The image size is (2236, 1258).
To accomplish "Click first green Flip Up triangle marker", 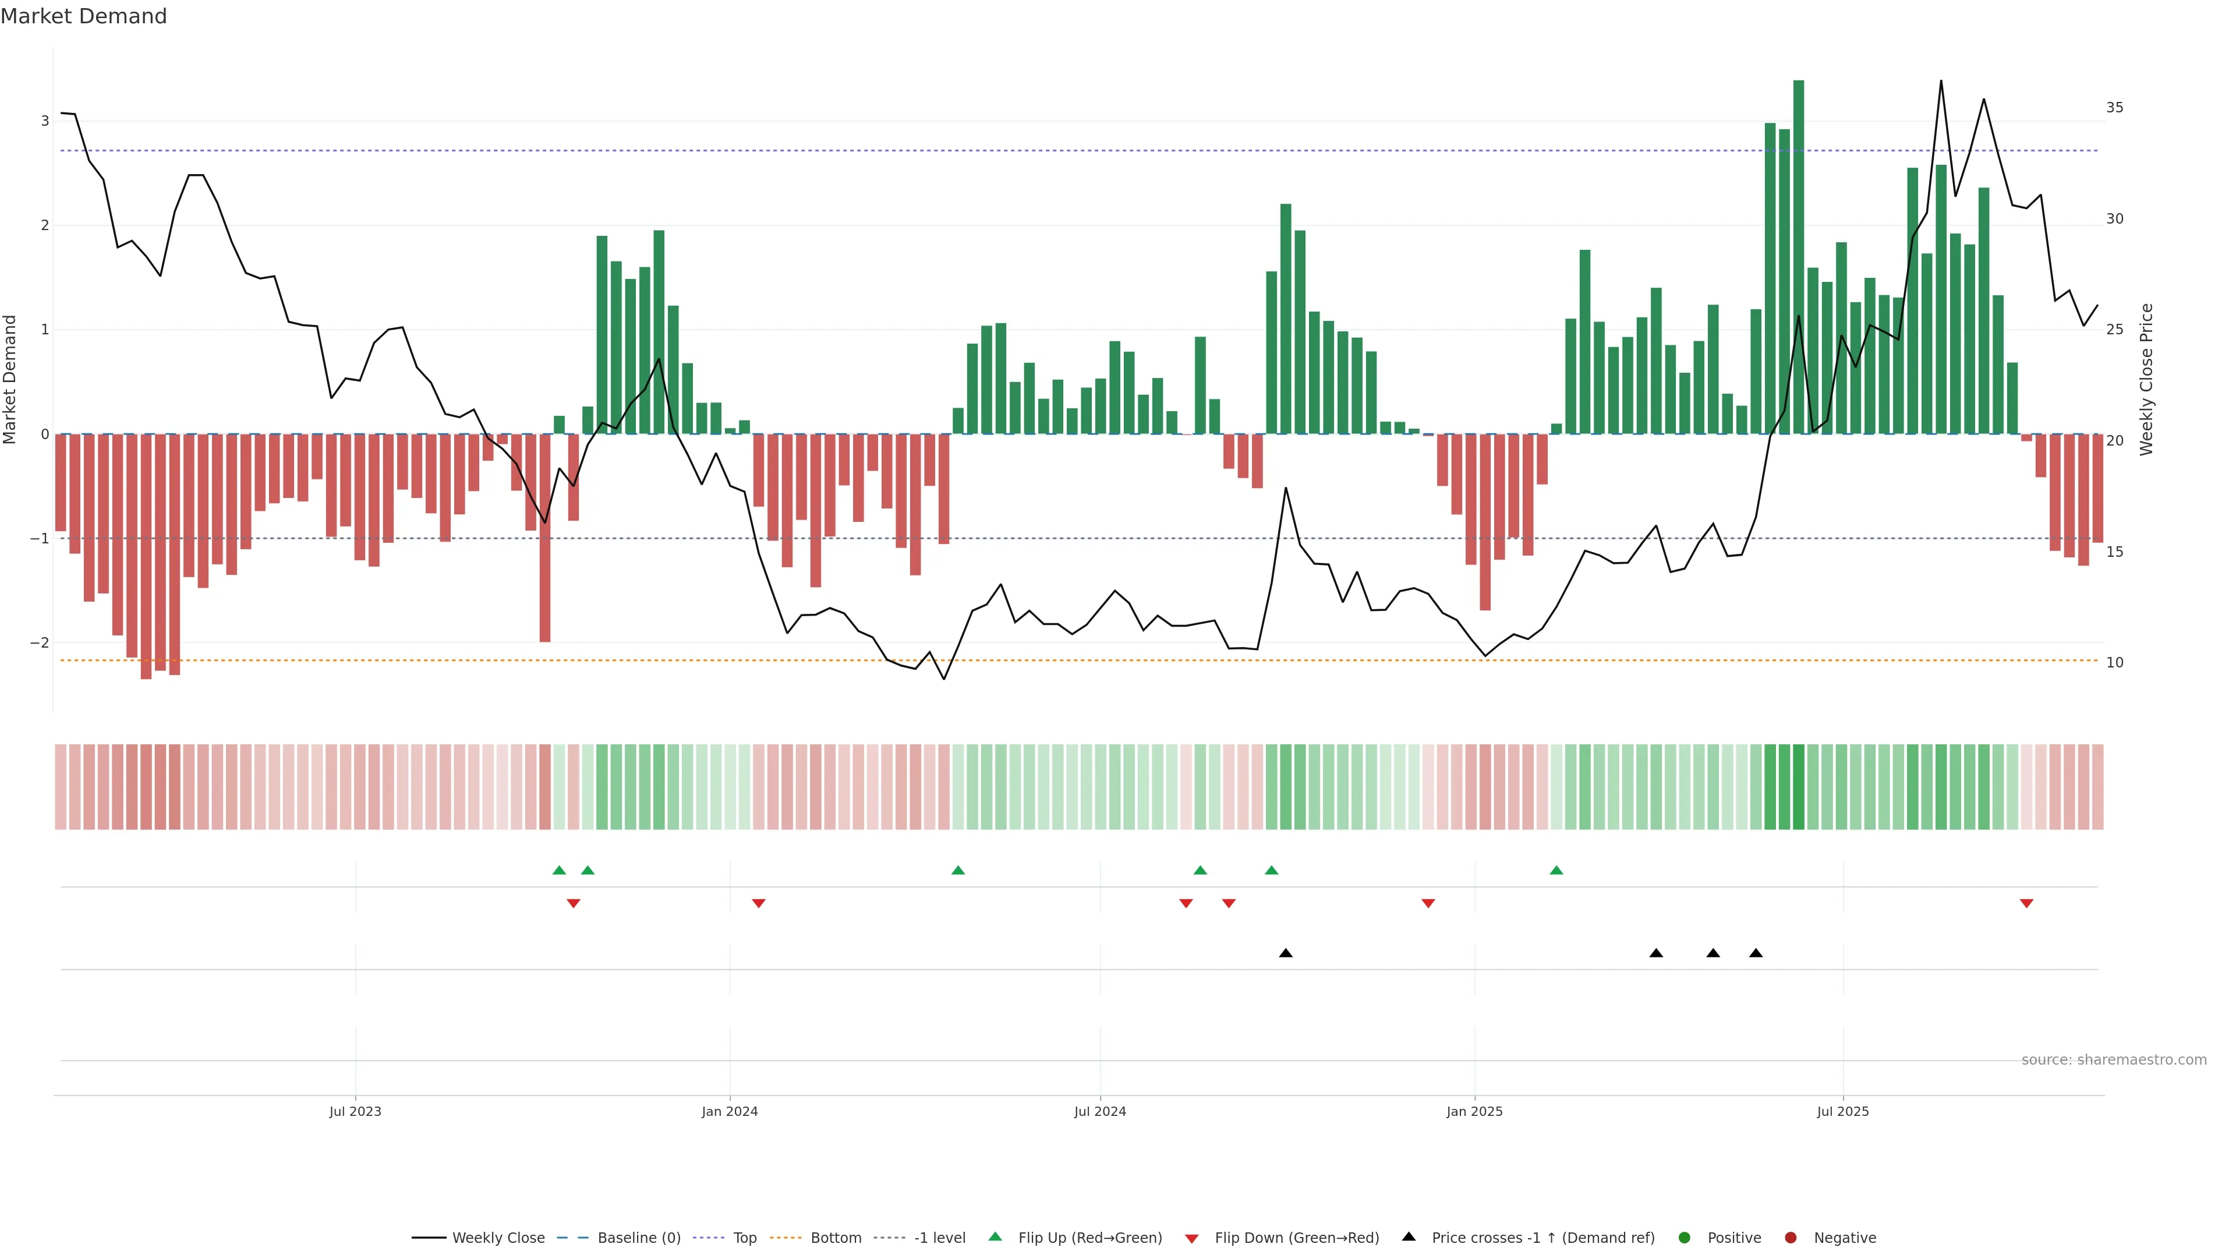I will pyautogui.click(x=559, y=870).
